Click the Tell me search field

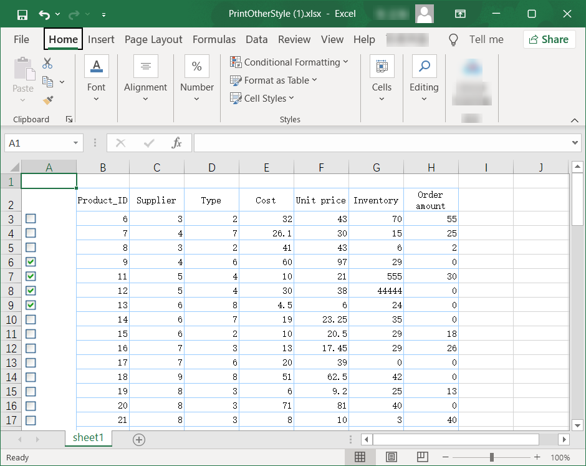[486, 39]
